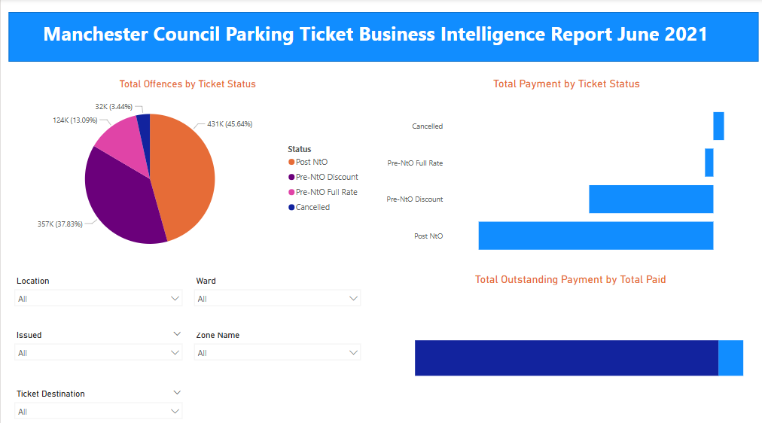Open the Ward slicer dropdown
The width and height of the screenshot is (762, 423).
coord(278,299)
